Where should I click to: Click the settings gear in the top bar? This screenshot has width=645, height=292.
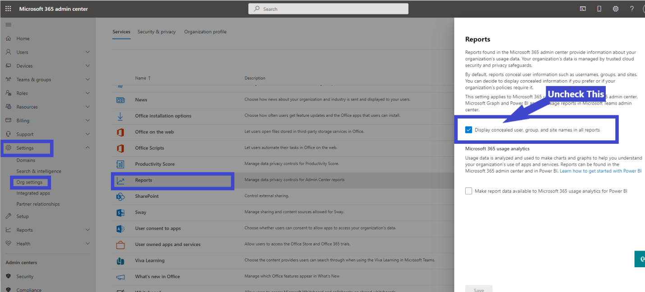point(615,9)
